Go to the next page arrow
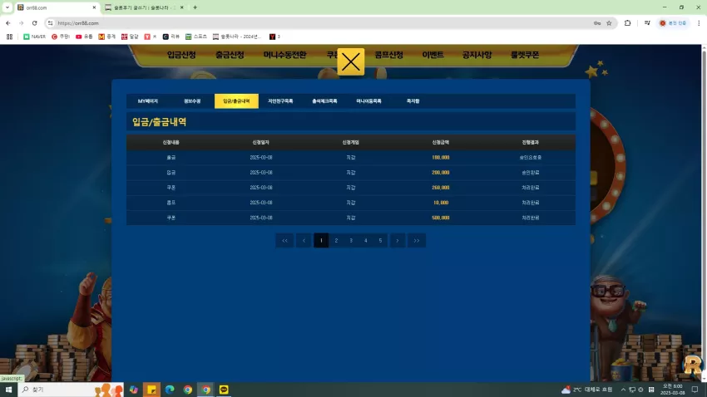707x397 pixels. tap(398, 240)
